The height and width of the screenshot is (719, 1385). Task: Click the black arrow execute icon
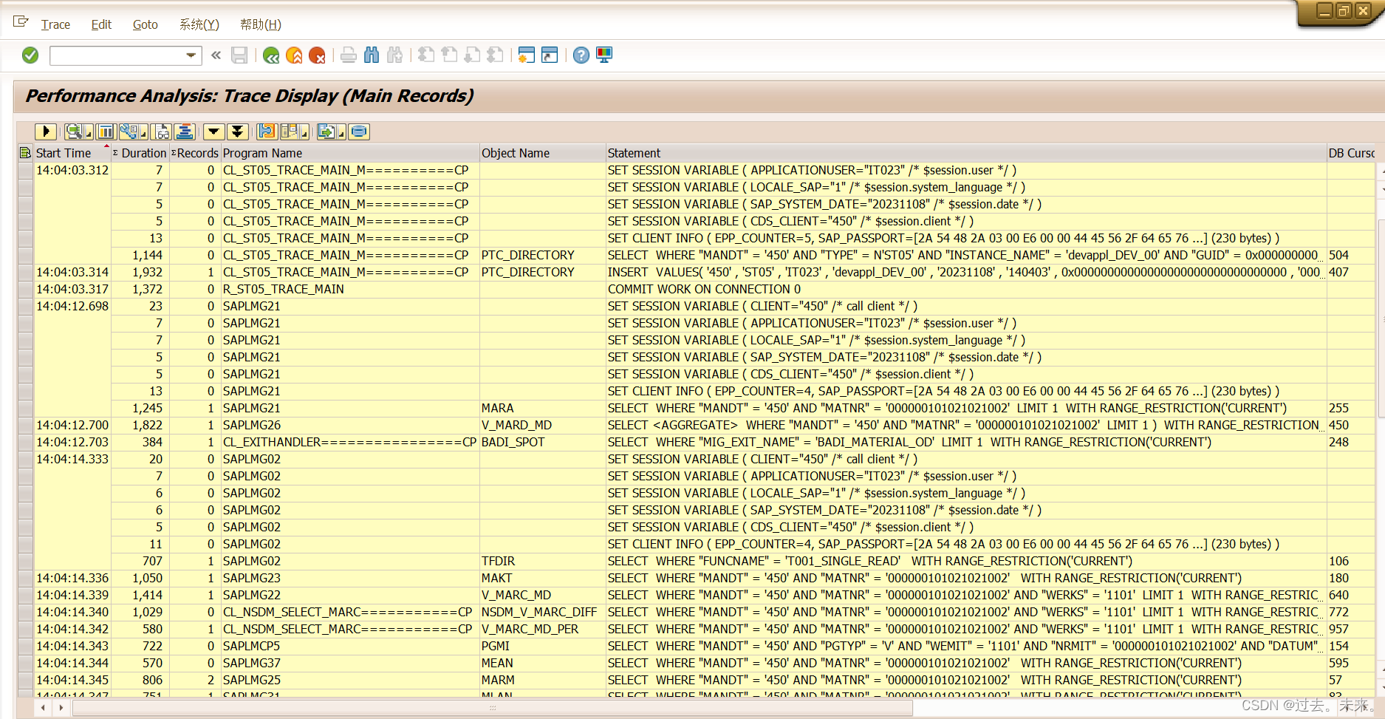45,132
